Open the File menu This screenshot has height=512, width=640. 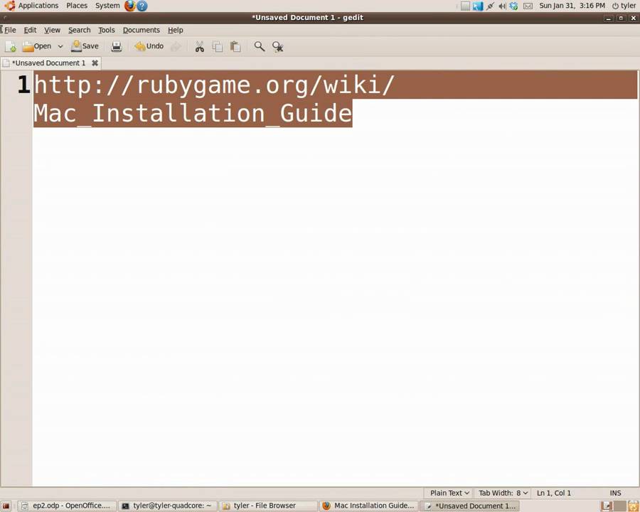[9, 30]
